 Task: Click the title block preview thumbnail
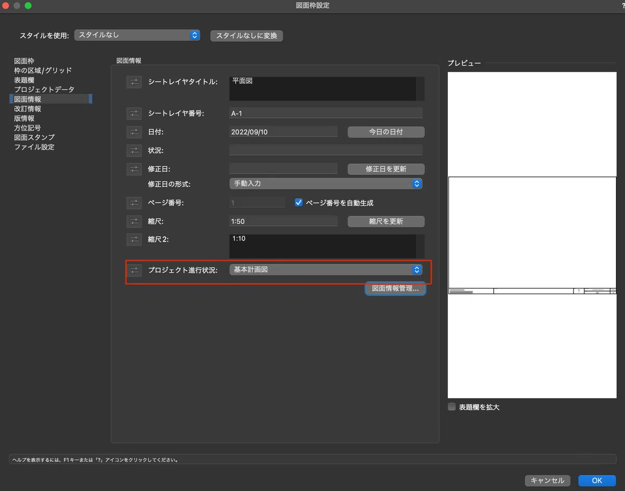coord(532,235)
